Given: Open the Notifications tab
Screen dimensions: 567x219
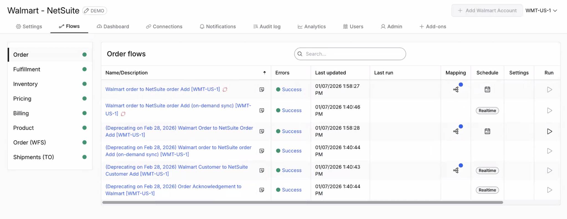Looking at the screenshot, I should point(218,27).
